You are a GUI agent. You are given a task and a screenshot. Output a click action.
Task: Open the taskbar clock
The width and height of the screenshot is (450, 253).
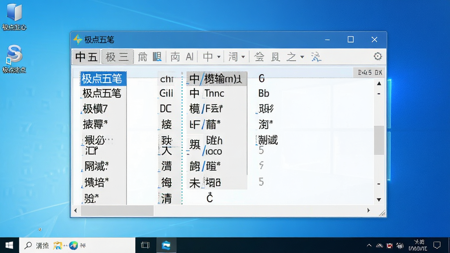[417, 245]
